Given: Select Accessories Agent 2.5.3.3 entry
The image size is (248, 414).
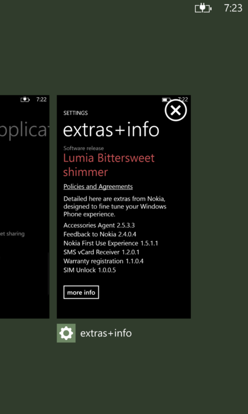Looking at the screenshot, I should click(x=99, y=225).
